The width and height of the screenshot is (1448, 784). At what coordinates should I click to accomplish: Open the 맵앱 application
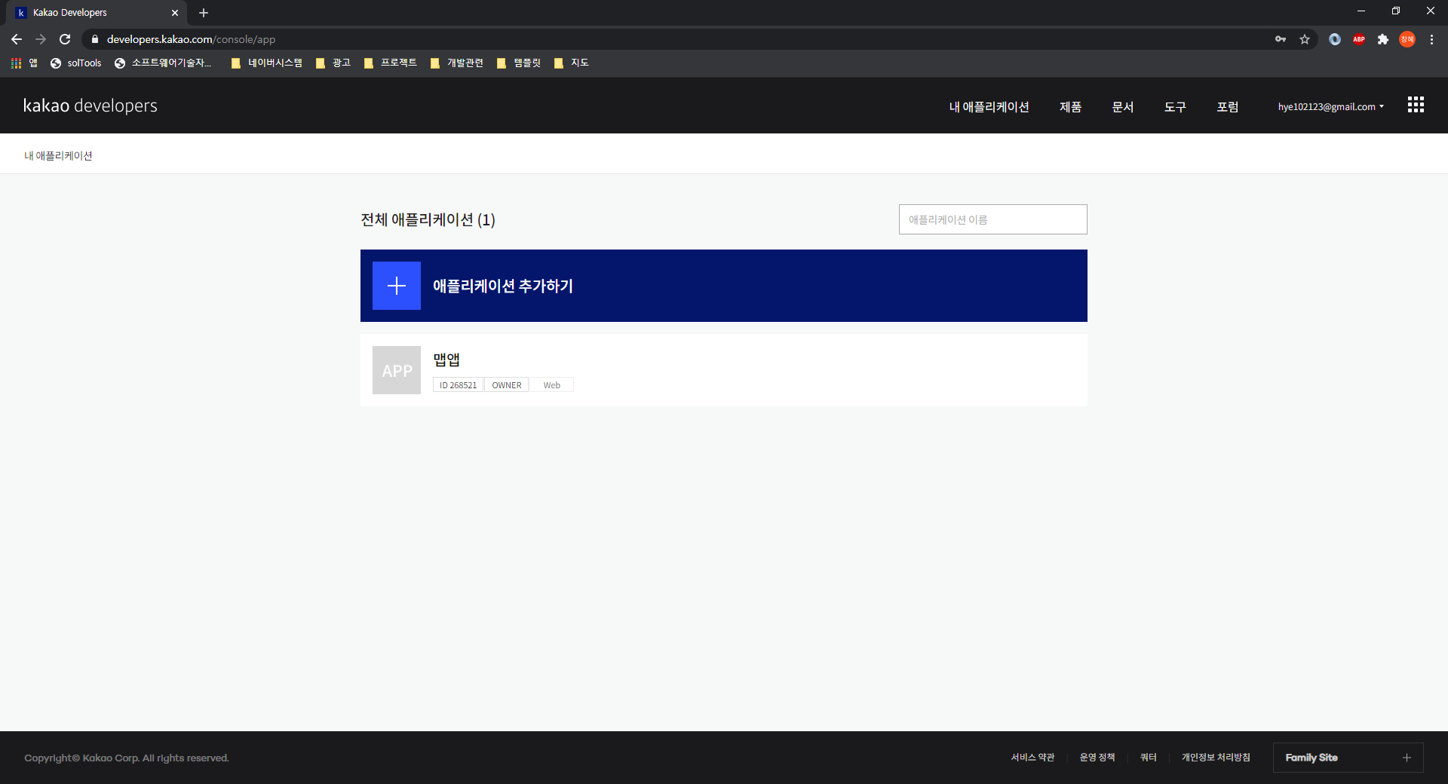(724, 370)
